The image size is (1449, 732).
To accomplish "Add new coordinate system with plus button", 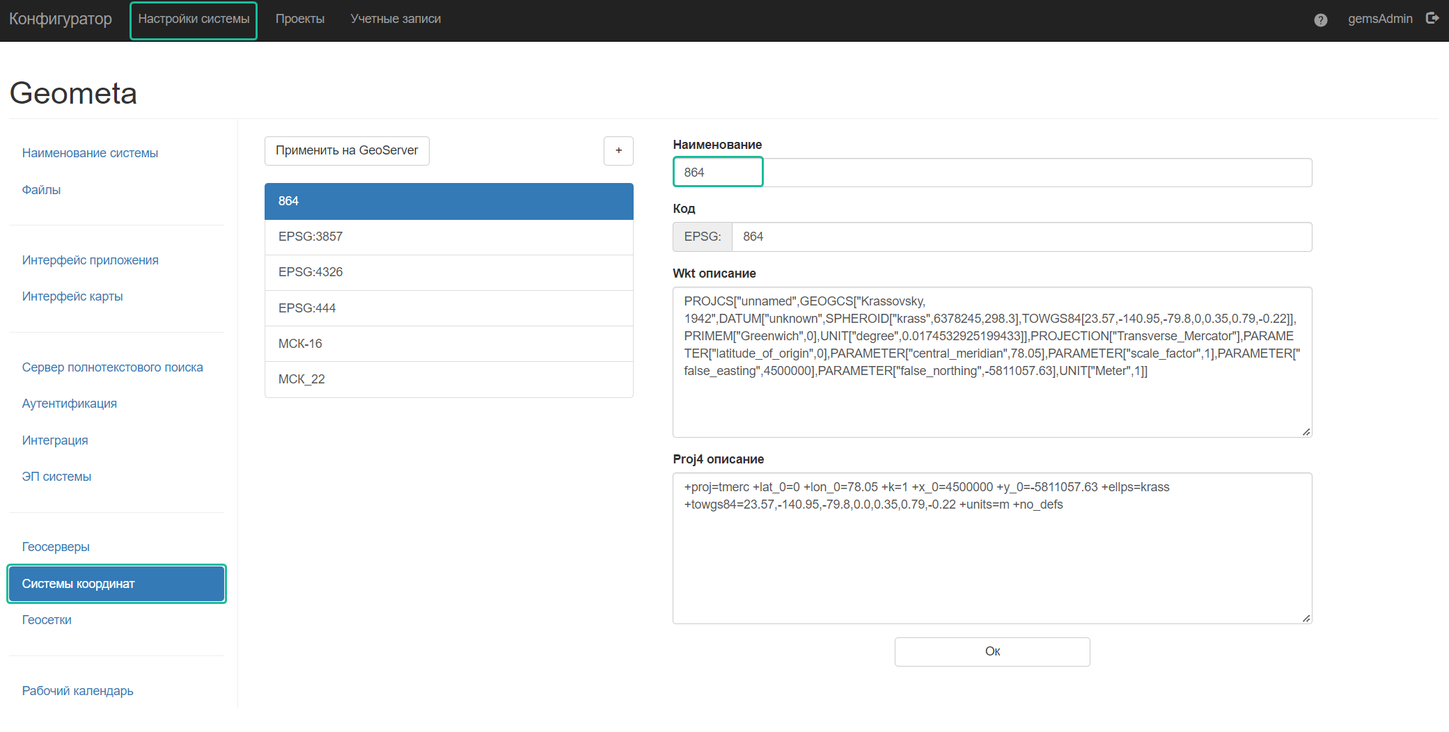I will point(618,151).
